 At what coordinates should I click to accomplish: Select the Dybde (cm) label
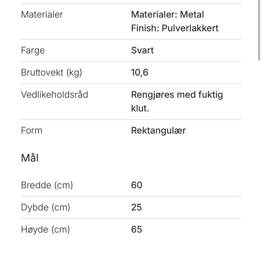pyautogui.click(x=46, y=208)
